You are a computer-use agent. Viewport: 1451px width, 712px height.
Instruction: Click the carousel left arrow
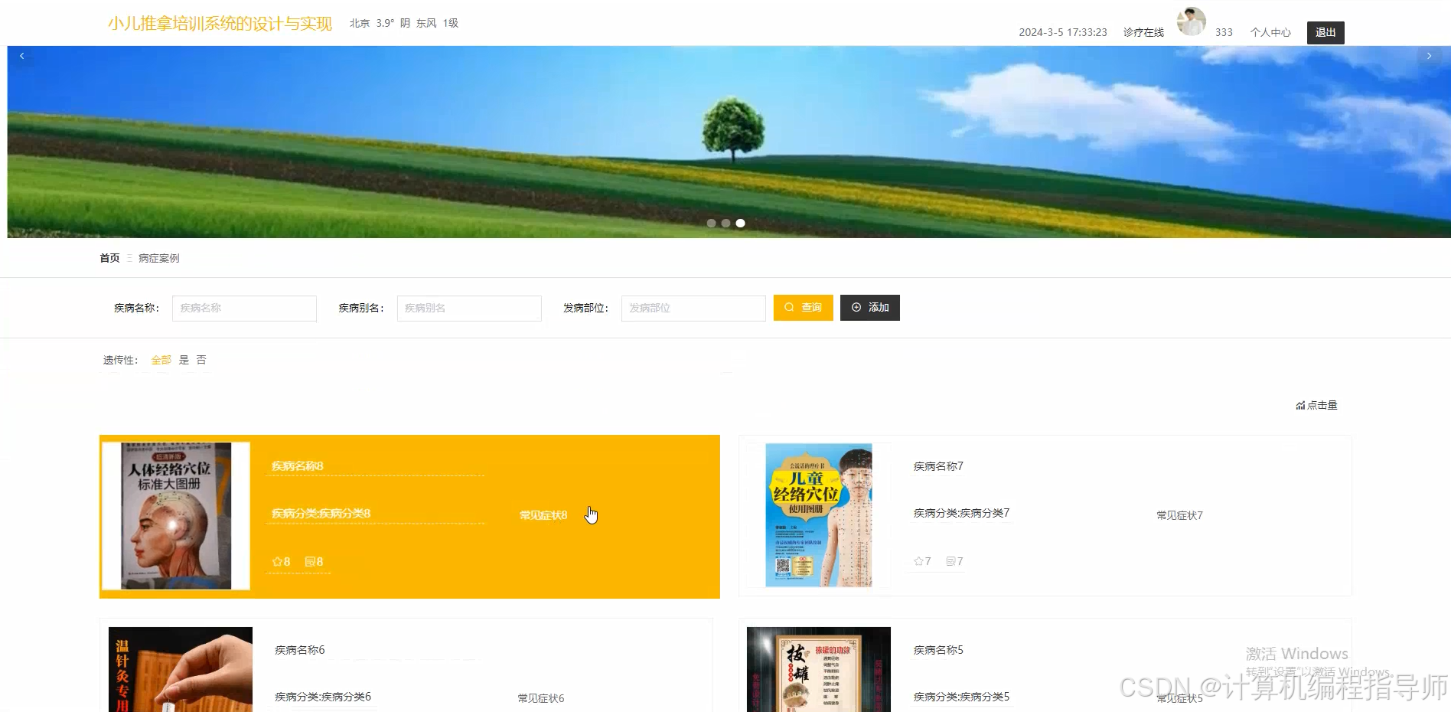tap(21, 55)
